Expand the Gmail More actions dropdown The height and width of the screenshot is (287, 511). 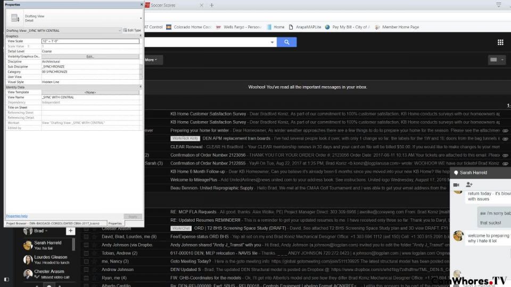point(152,60)
